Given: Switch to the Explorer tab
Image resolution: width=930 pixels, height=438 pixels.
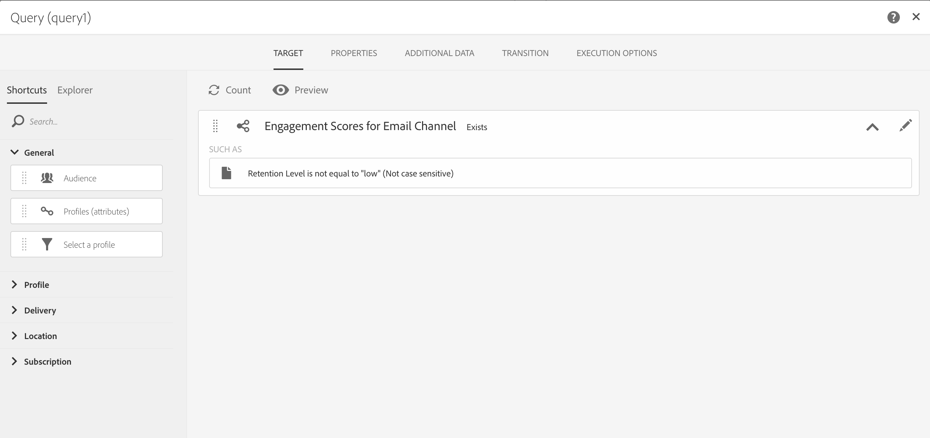Looking at the screenshot, I should 75,90.
